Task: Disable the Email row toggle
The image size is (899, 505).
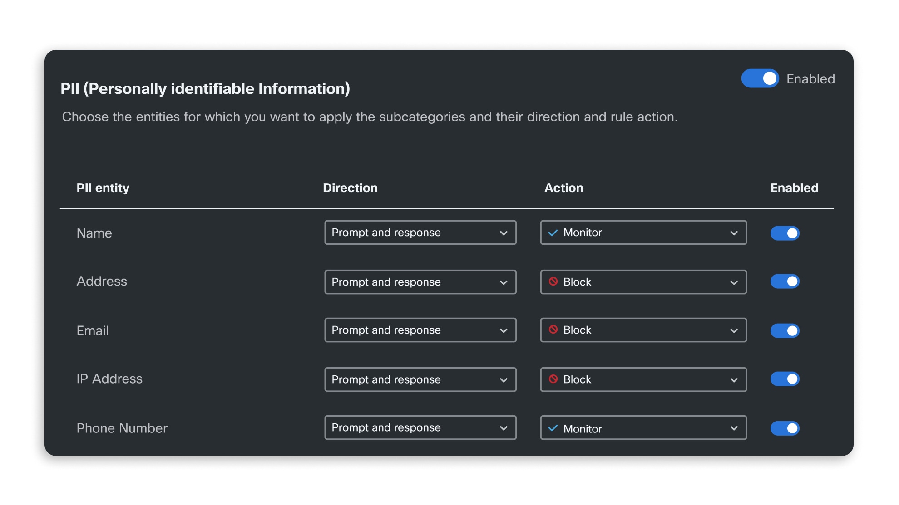Action: pos(785,330)
